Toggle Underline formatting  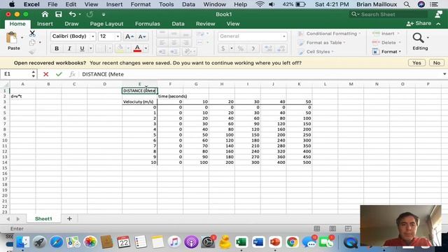82,48
